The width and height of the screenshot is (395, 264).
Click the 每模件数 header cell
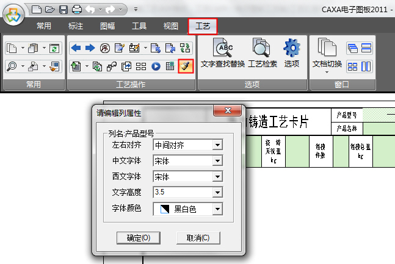(321, 151)
